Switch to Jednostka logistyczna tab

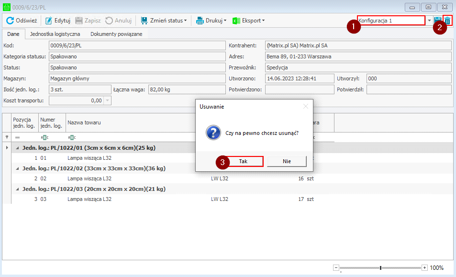point(55,34)
